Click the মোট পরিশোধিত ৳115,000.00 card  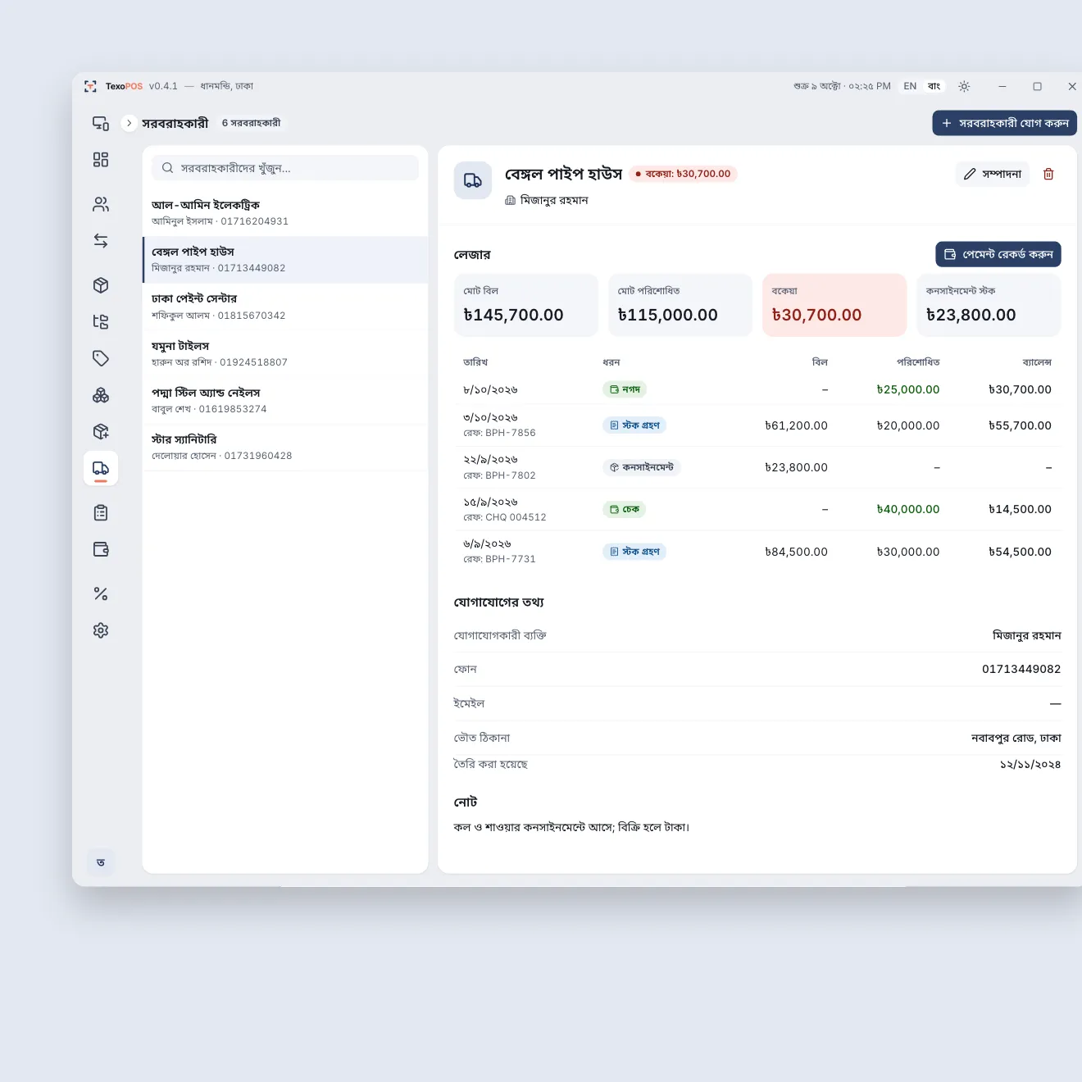tap(680, 305)
